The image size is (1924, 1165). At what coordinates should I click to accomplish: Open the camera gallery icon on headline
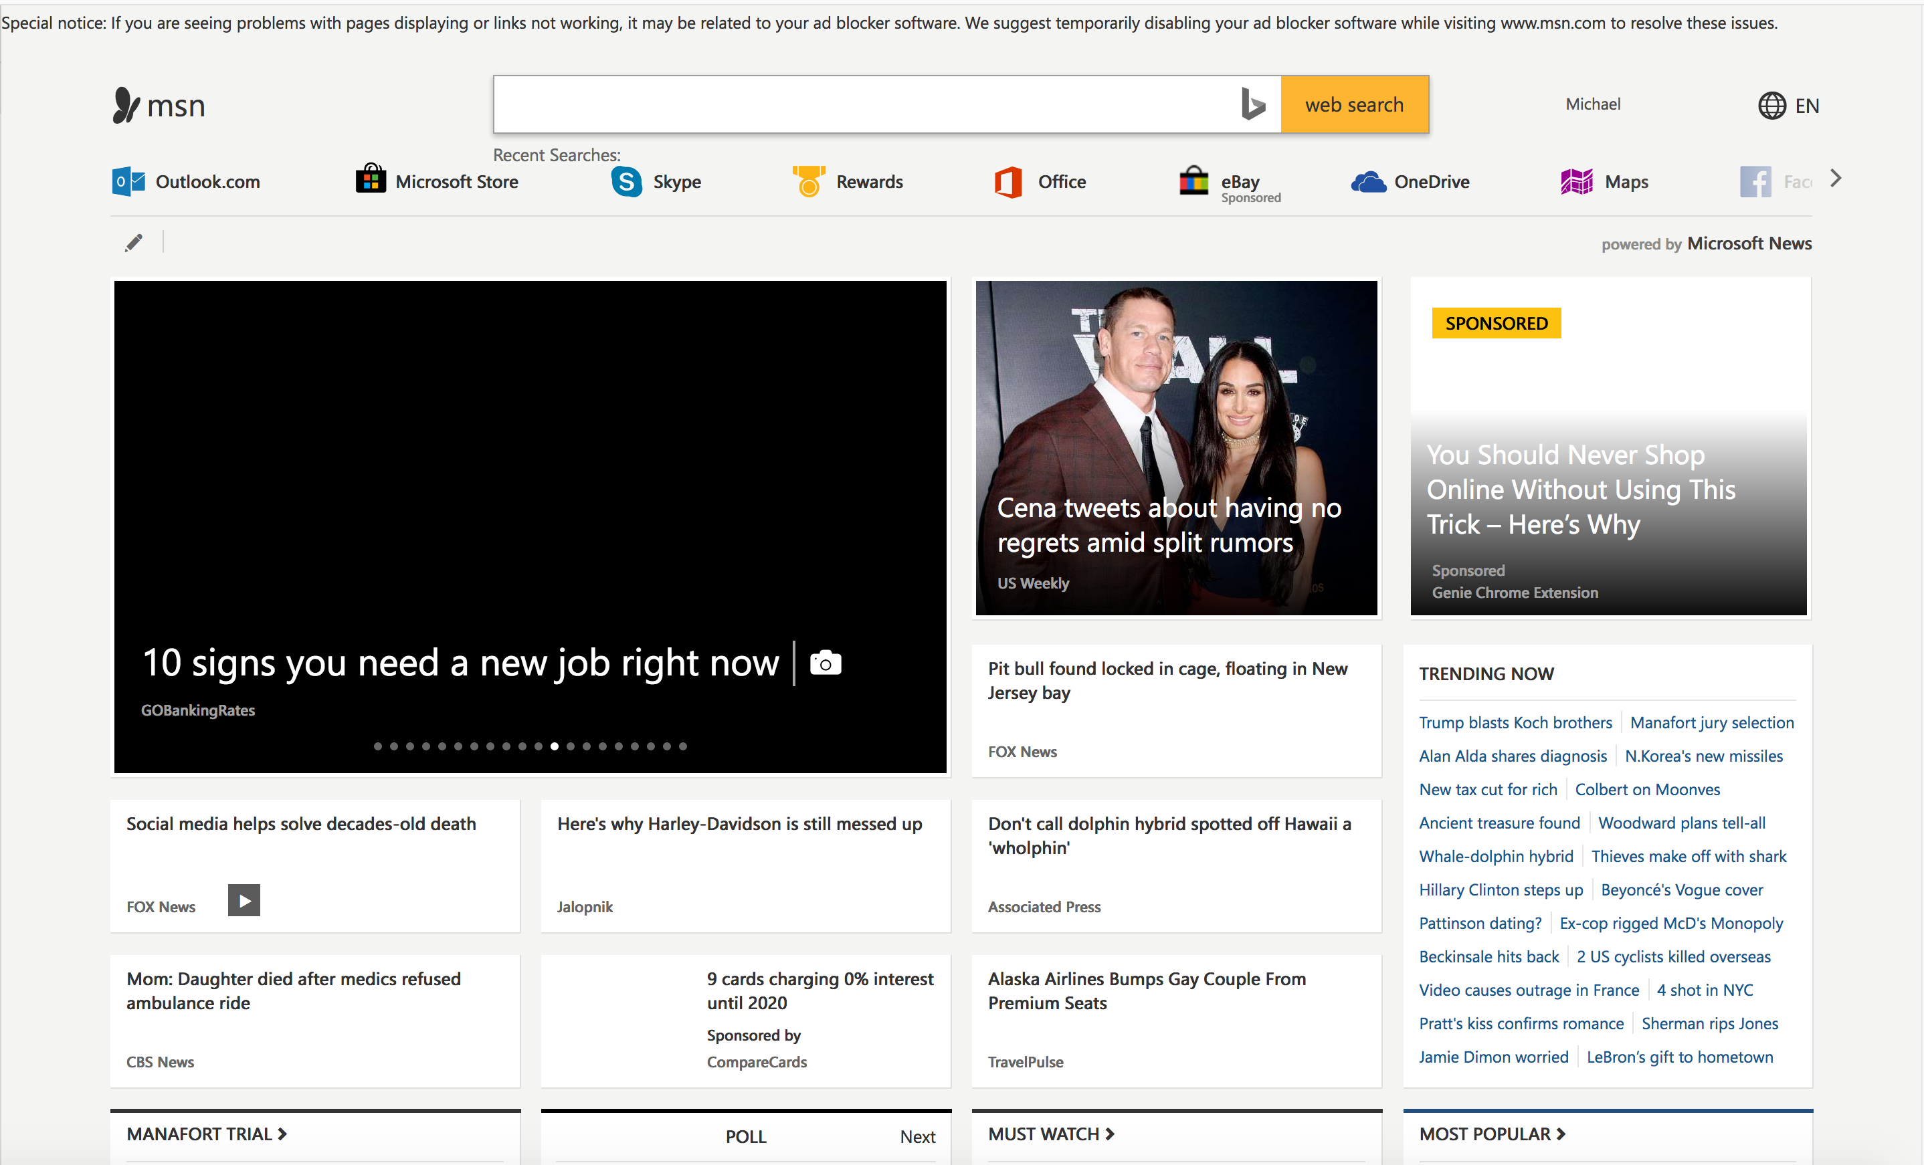pyautogui.click(x=826, y=663)
